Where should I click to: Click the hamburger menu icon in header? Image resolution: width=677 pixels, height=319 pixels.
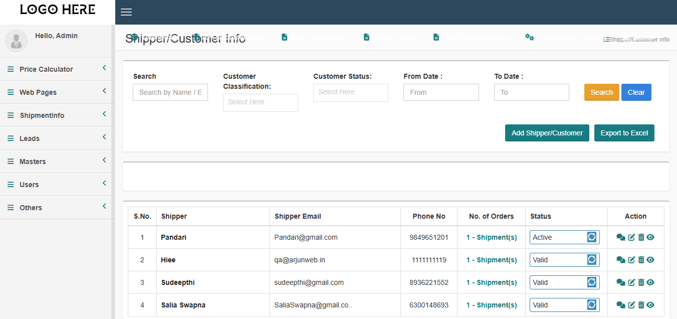pos(126,12)
